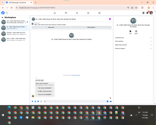156x125 pixels.
Task: Open the Chrome extensions puzzle icon
Action: [x=142, y=8]
